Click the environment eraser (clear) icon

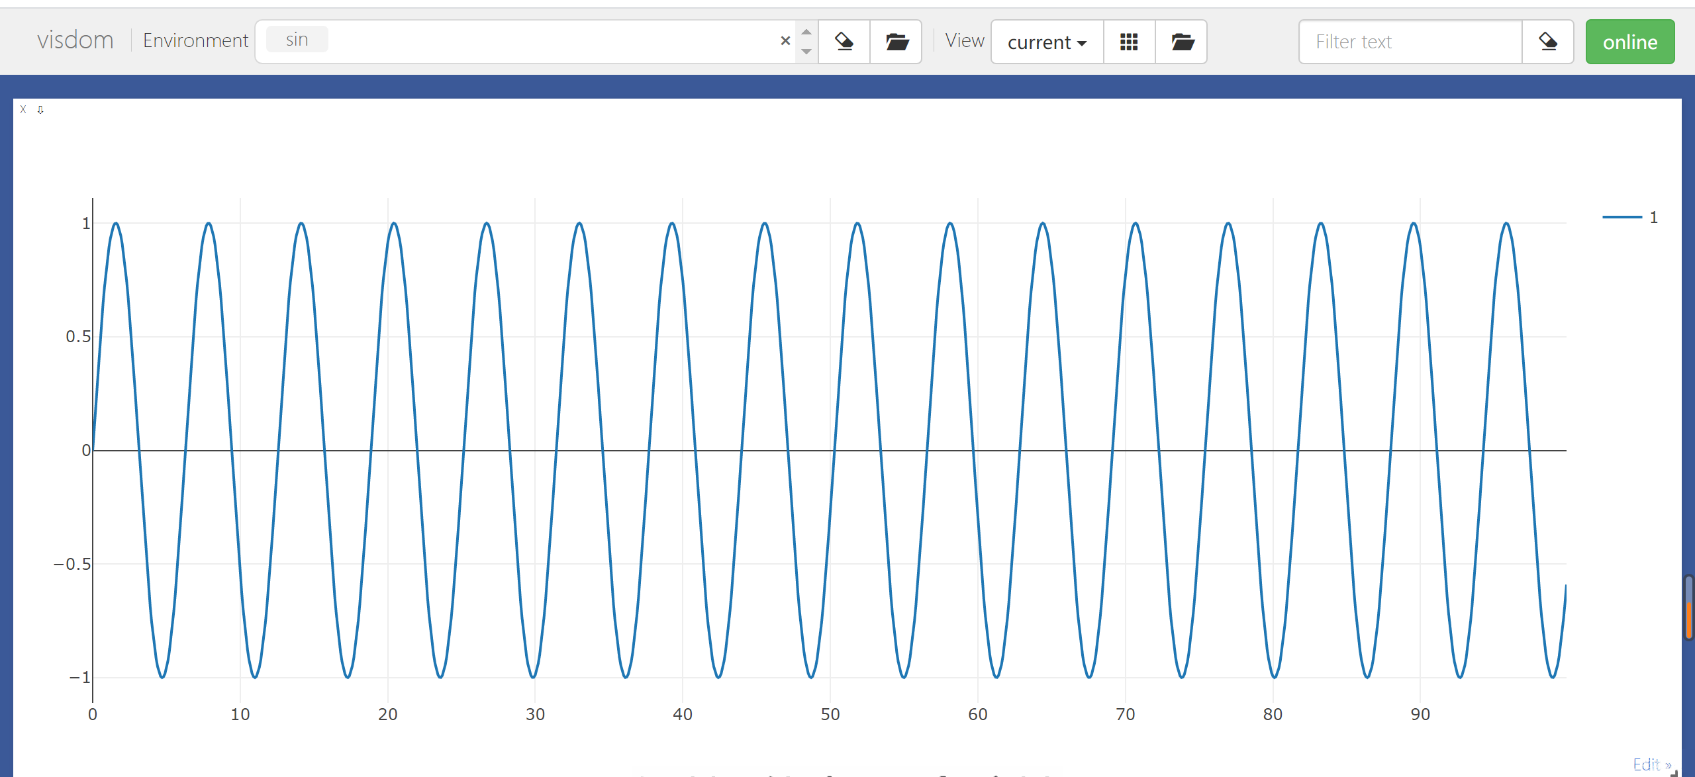point(844,42)
